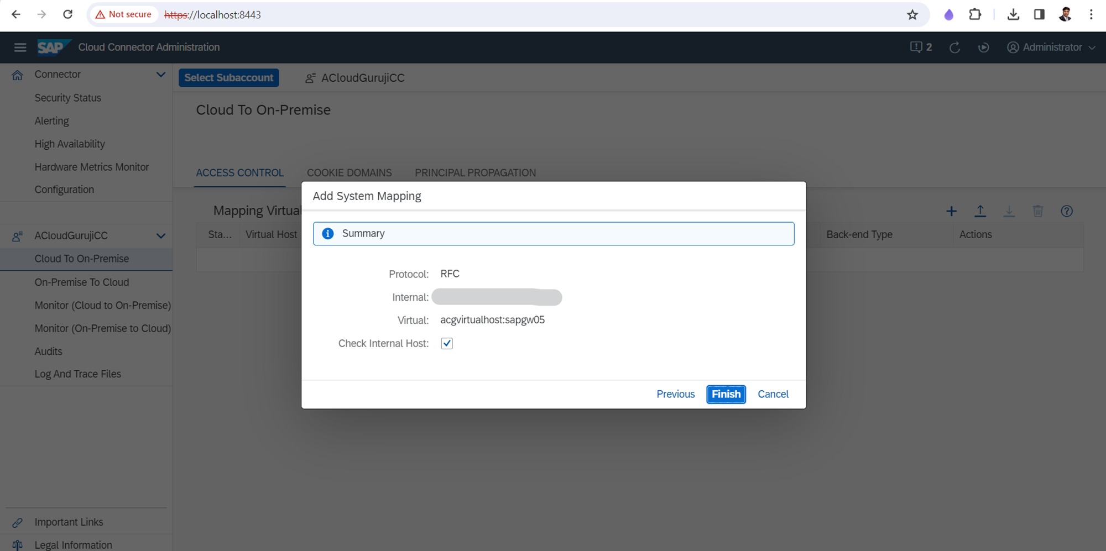This screenshot has width=1106, height=551.
Task: Click Finish to save the system mapping
Action: click(726, 394)
